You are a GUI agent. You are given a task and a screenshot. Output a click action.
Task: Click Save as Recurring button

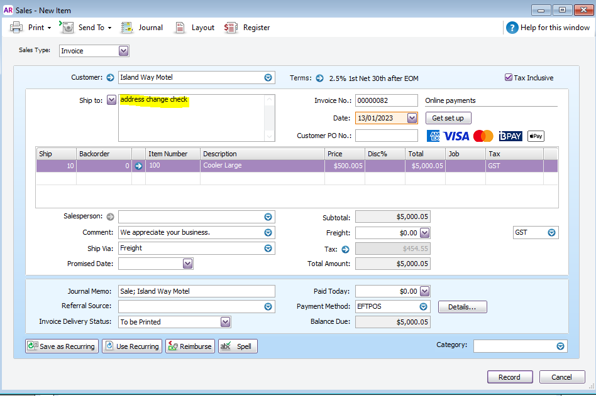[62, 346]
